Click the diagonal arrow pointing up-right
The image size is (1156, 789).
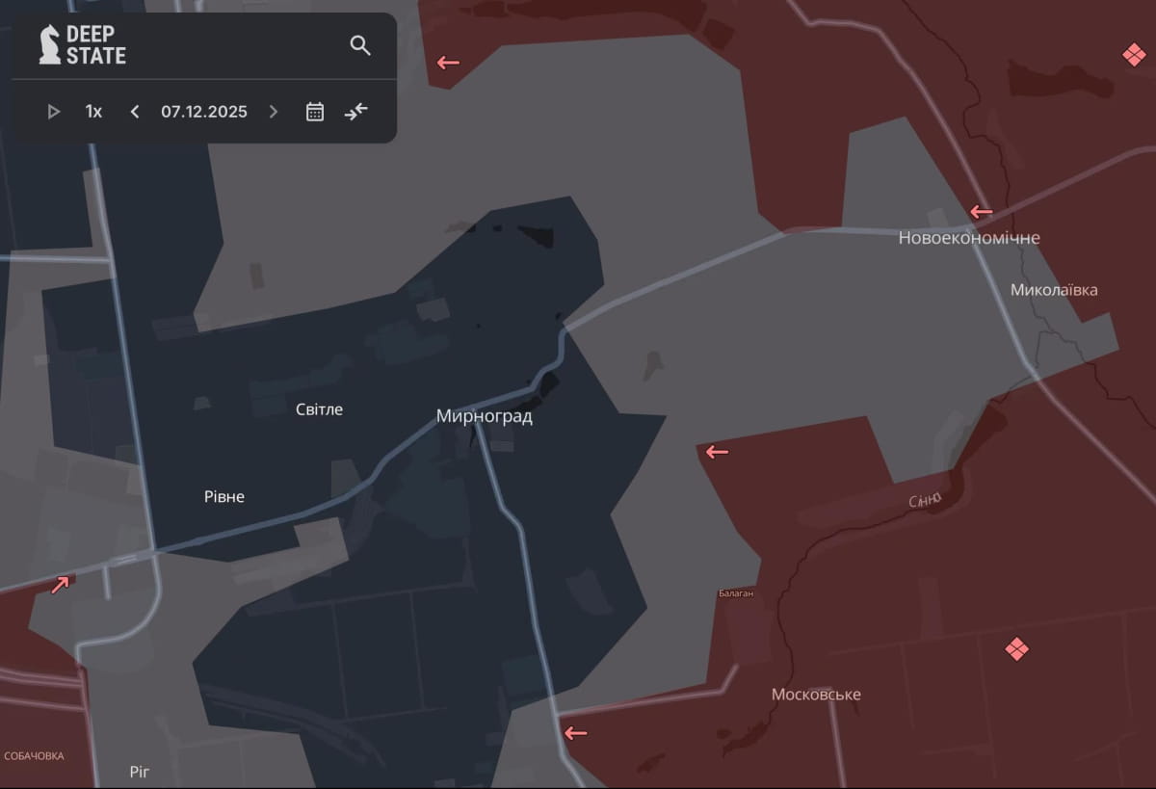coord(60,584)
